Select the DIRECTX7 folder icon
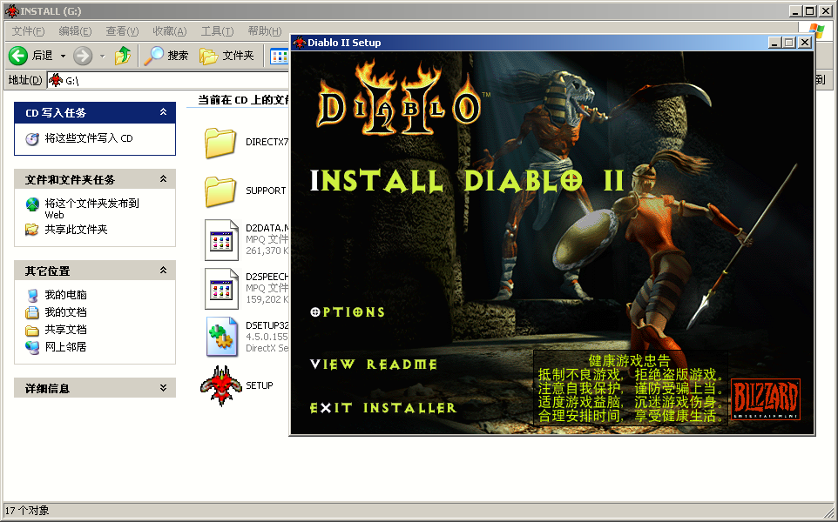The width and height of the screenshot is (838, 522). (220, 143)
